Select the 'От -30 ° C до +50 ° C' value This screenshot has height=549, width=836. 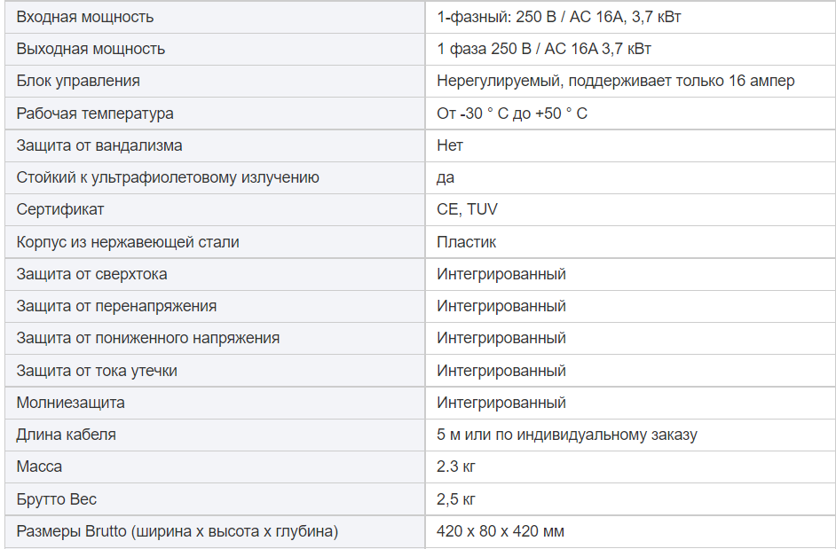[x=512, y=114]
